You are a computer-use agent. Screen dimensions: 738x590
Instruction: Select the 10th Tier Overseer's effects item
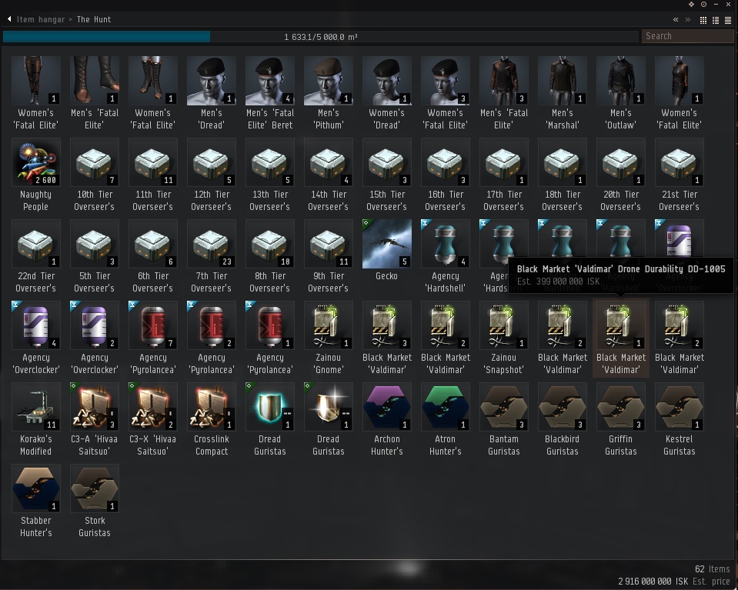click(x=94, y=175)
